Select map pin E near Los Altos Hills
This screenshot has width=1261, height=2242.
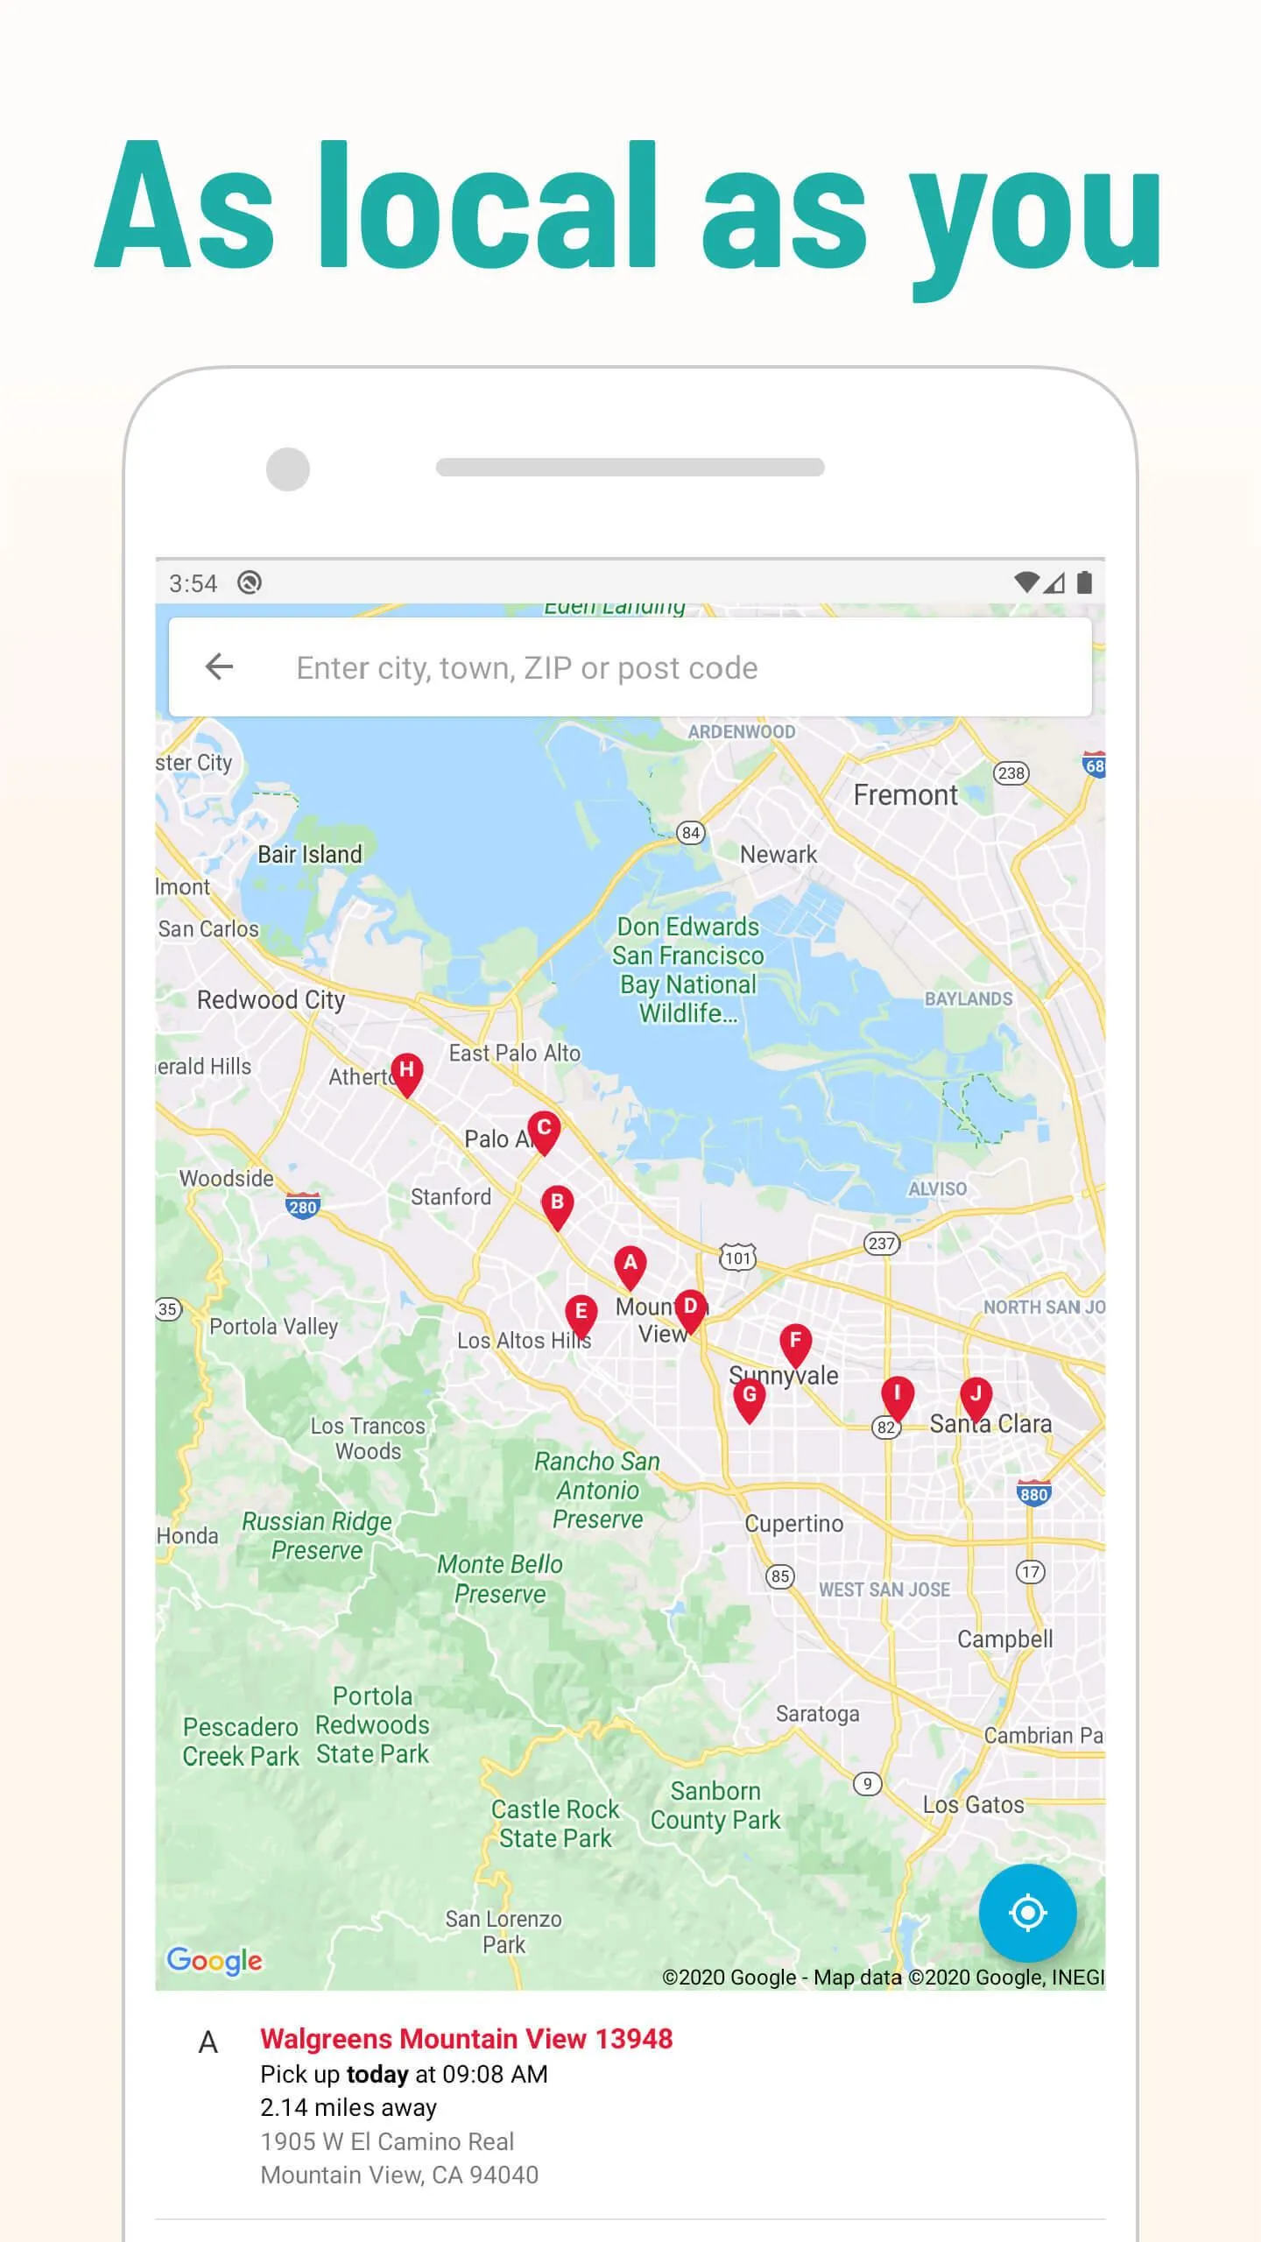(581, 1316)
